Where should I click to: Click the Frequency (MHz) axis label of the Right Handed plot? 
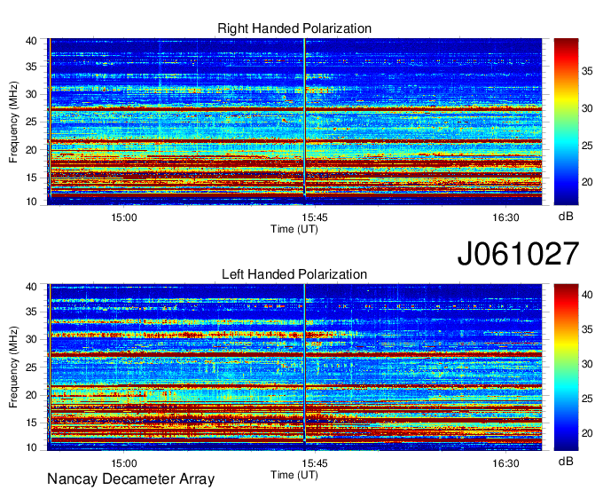(x=13, y=122)
